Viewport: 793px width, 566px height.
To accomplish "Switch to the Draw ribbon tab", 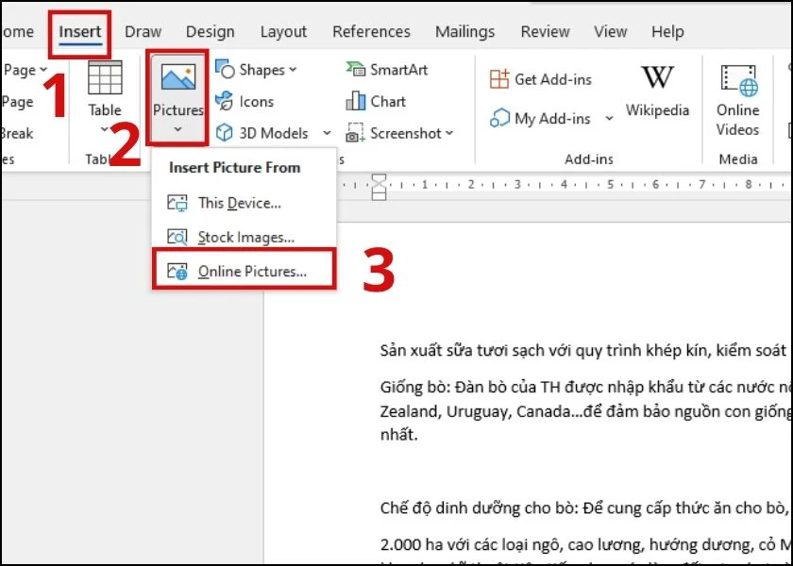I will pos(143,31).
